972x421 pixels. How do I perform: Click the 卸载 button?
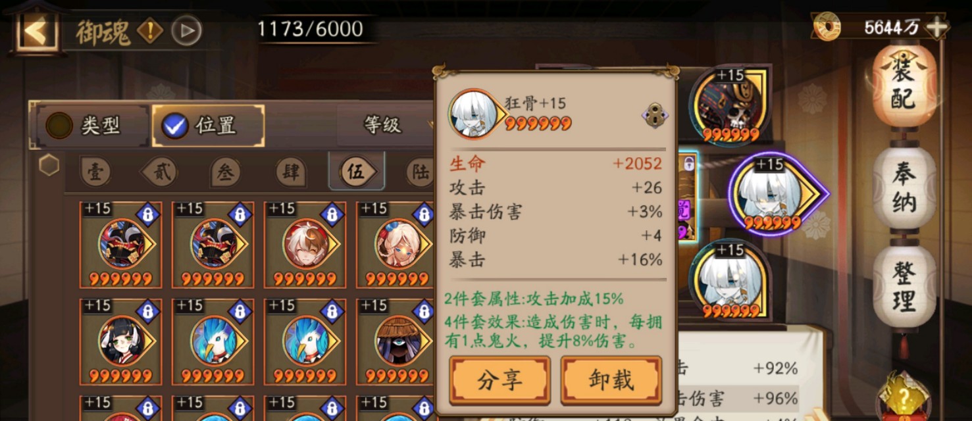click(611, 380)
